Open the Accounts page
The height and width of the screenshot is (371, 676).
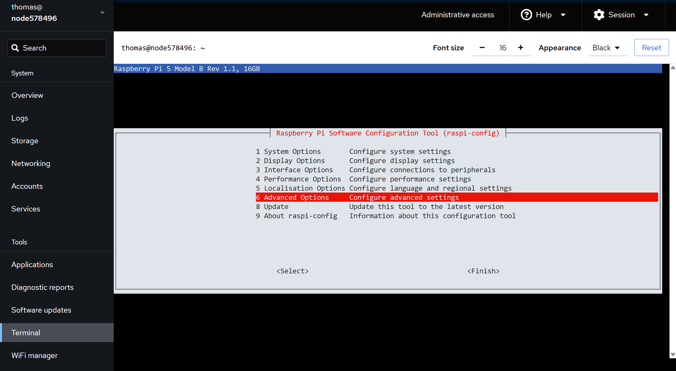(x=27, y=186)
